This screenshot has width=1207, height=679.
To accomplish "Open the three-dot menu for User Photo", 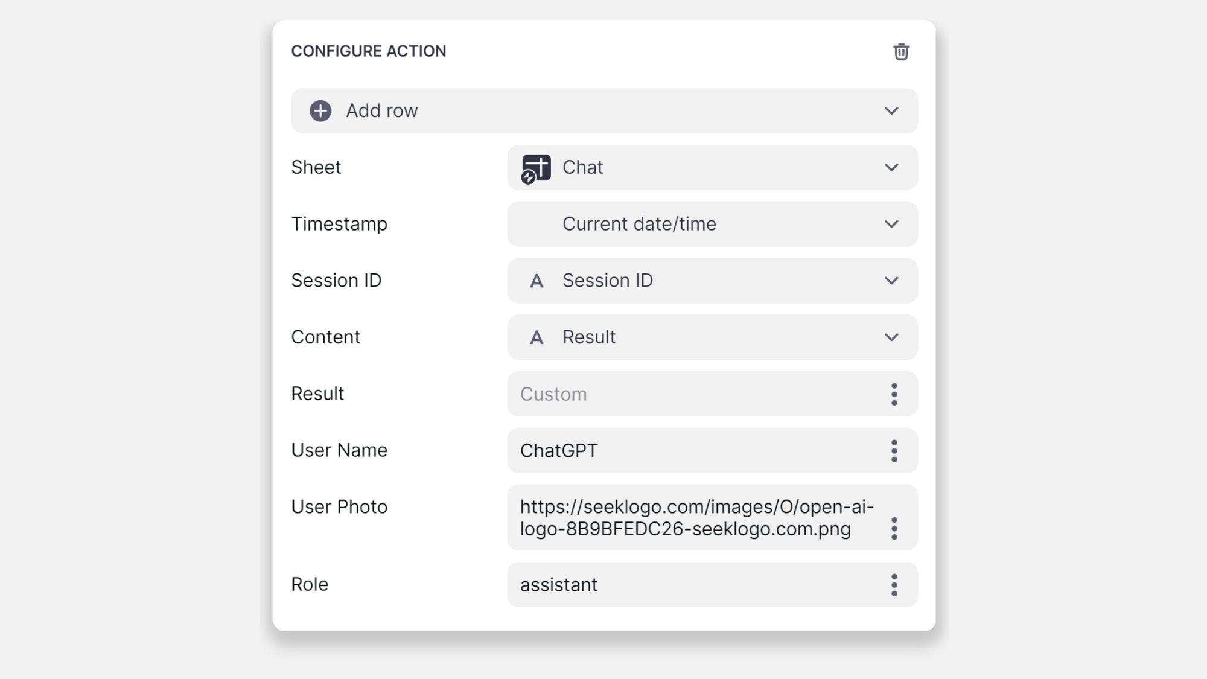I will pos(894,528).
